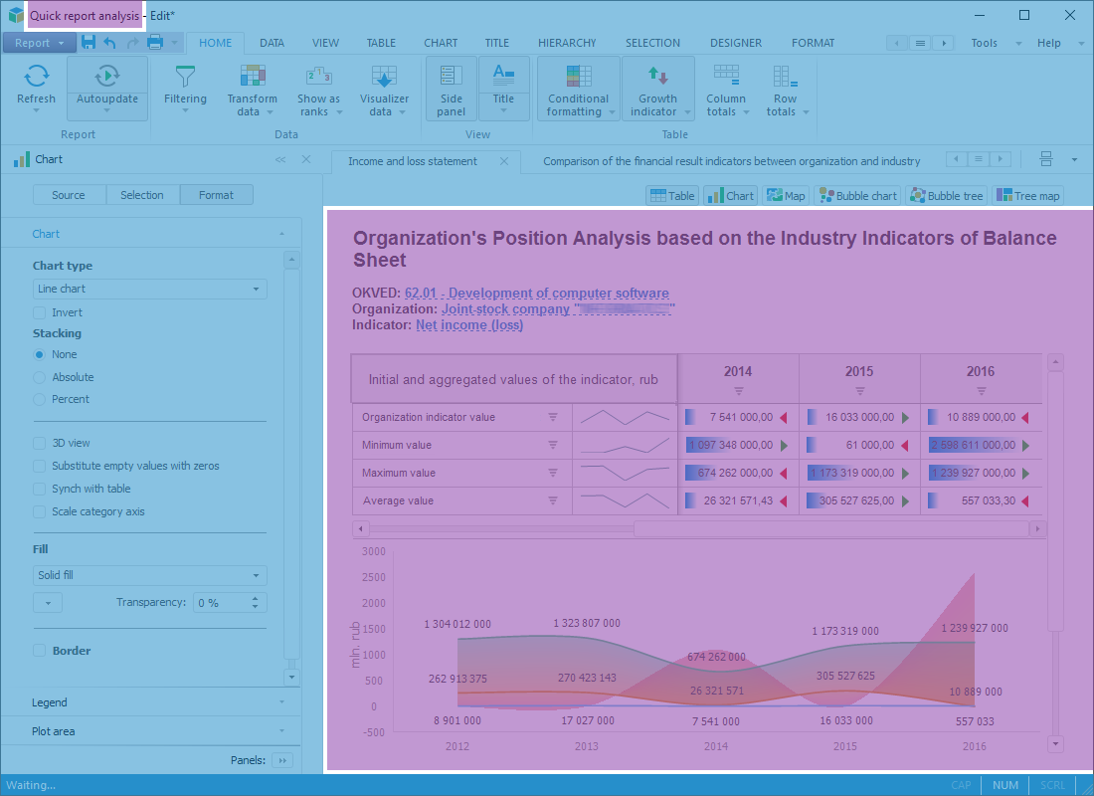Switch to the Source tab

click(x=69, y=195)
